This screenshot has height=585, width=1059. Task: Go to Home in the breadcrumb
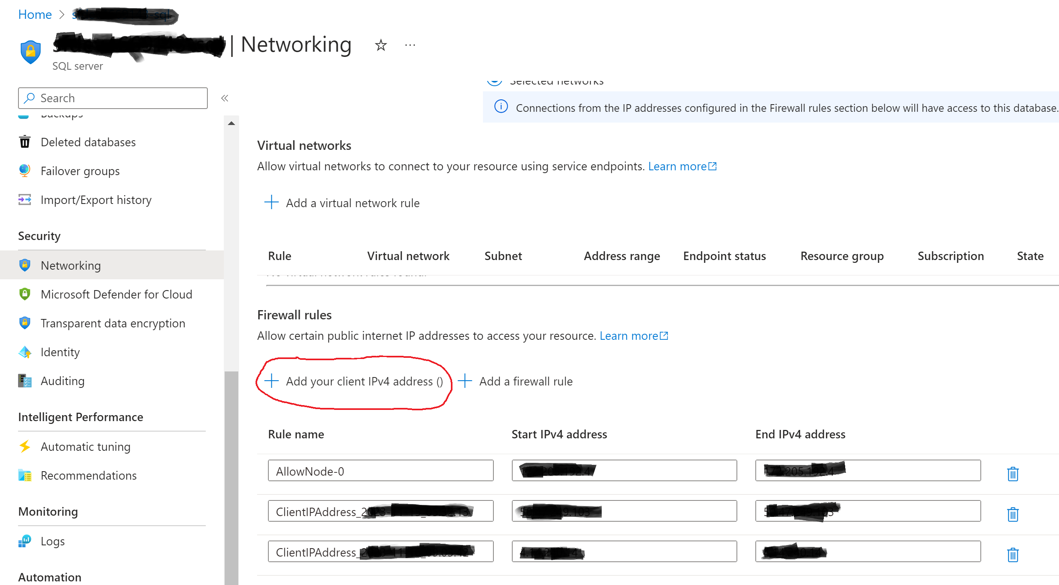(35, 15)
